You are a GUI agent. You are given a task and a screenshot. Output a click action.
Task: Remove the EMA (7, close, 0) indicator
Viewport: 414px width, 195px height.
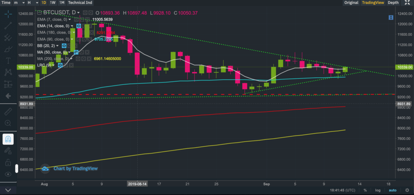[x=87, y=19]
